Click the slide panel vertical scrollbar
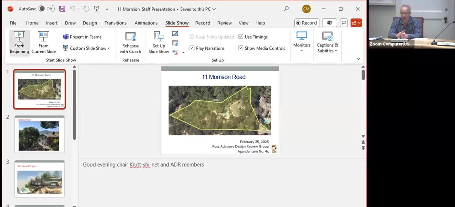 pyautogui.click(x=74, y=106)
